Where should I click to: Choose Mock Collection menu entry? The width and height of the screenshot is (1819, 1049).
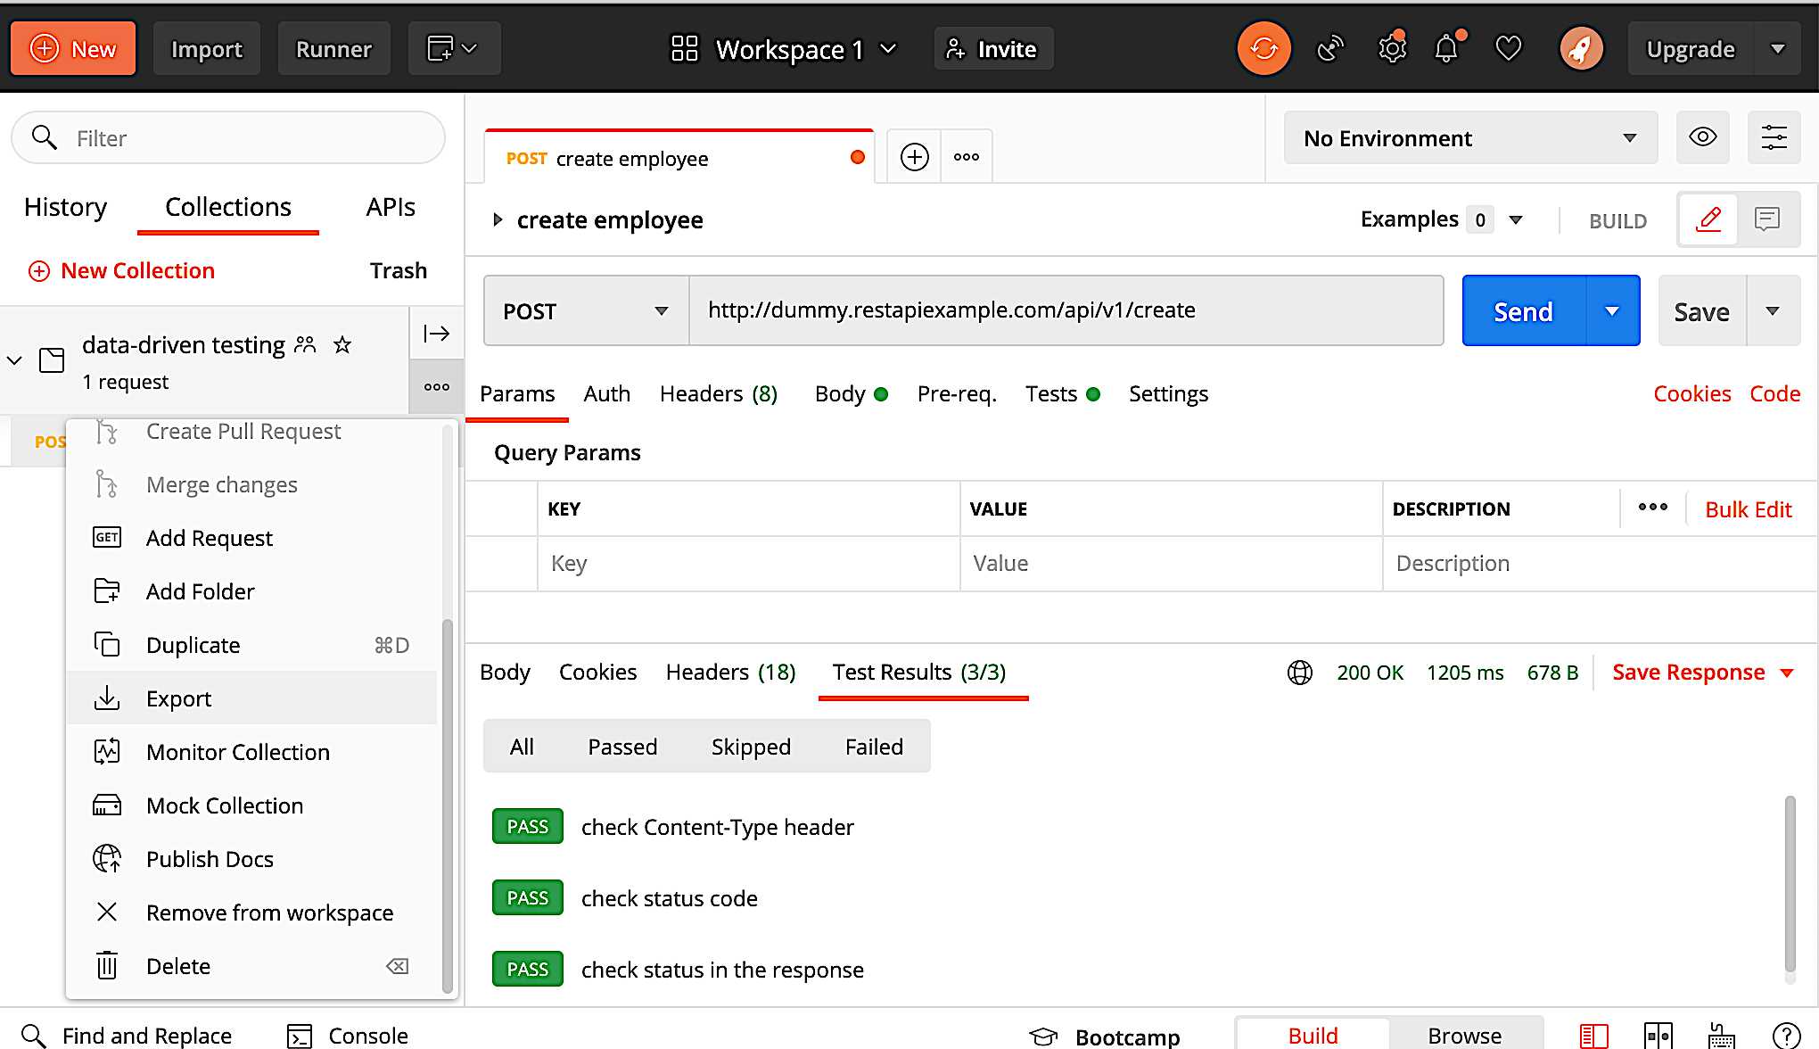point(252,805)
